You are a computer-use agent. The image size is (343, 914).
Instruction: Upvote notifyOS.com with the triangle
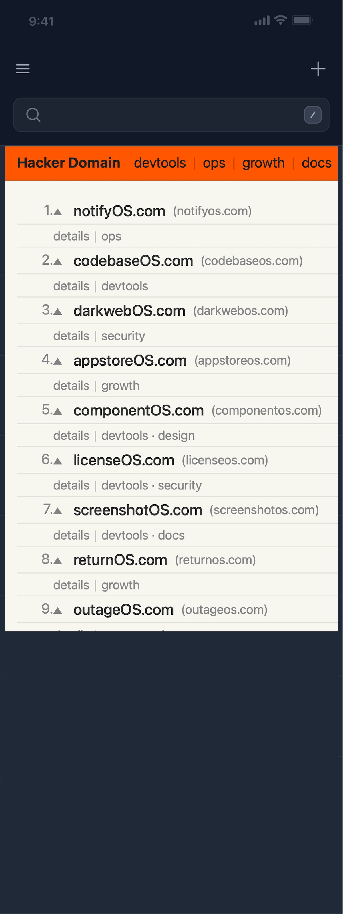click(x=57, y=212)
